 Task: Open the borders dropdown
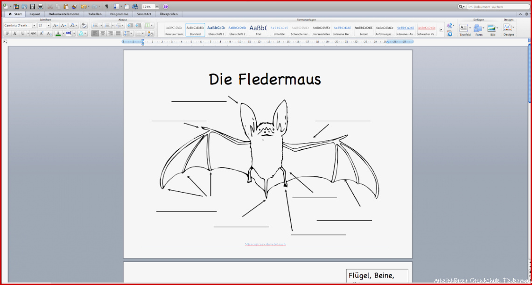pyautogui.click(x=140, y=33)
